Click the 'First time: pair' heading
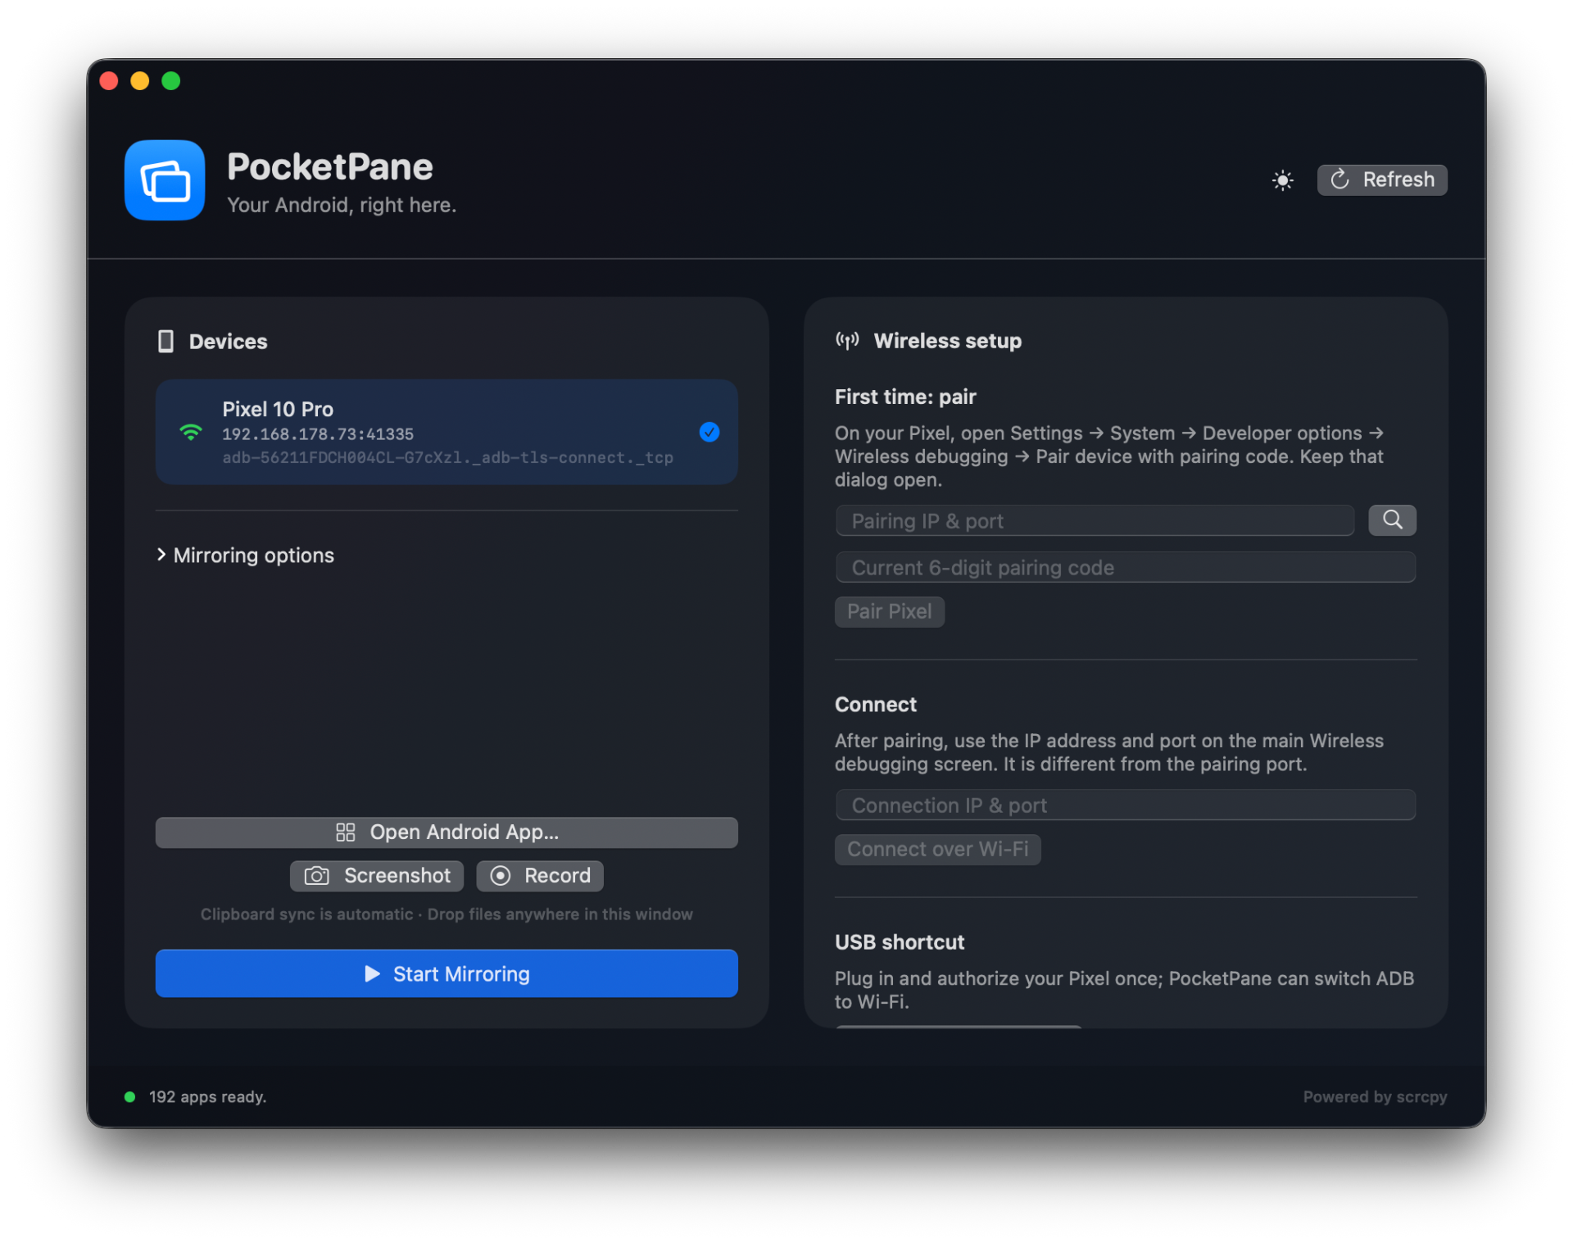This screenshot has height=1243, width=1573. coord(905,397)
